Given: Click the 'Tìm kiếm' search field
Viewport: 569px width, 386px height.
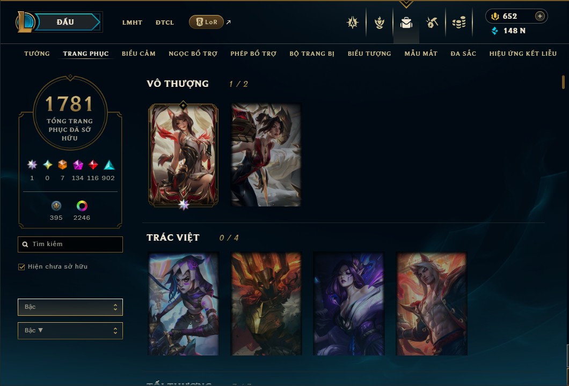Looking at the screenshot, I should (70, 244).
